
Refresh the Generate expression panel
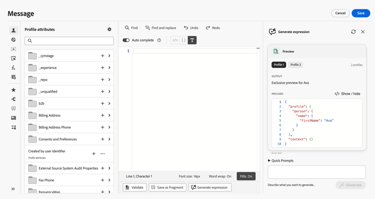click(353, 32)
